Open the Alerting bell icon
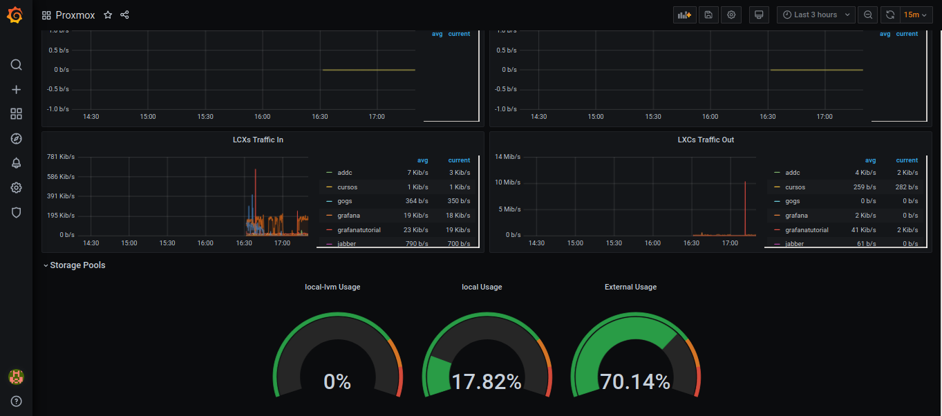Image resolution: width=942 pixels, height=416 pixels. 17,163
